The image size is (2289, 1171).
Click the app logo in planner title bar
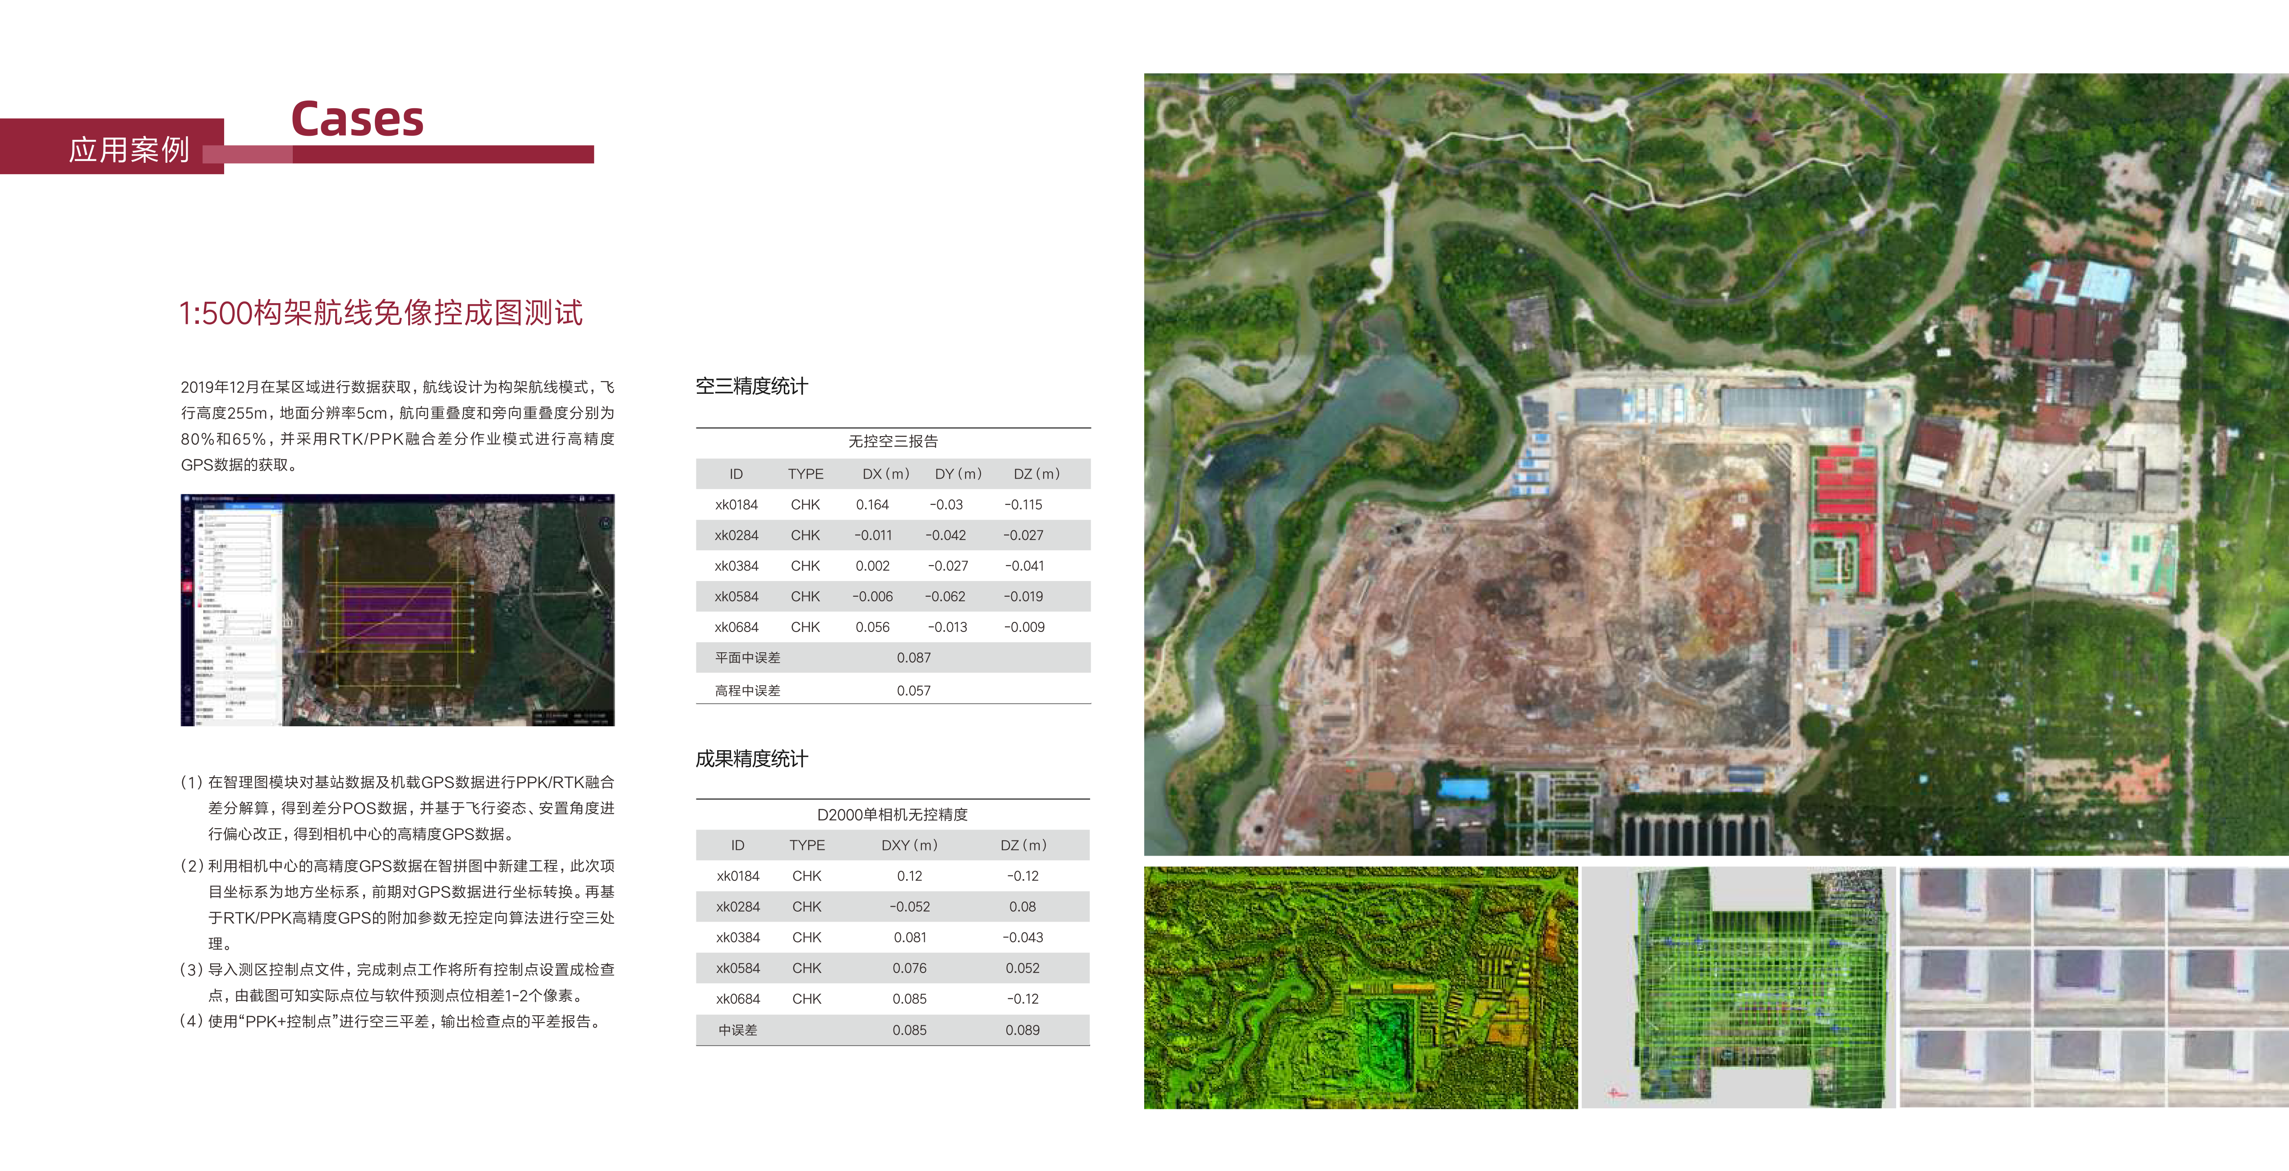(x=187, y=499)
